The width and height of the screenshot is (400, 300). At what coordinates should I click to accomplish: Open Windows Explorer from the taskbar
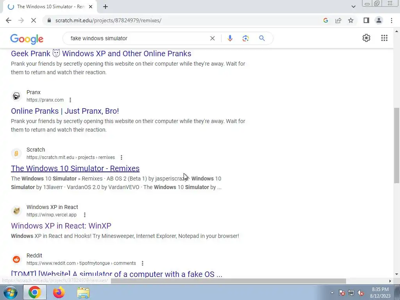[x=83, y=293]
